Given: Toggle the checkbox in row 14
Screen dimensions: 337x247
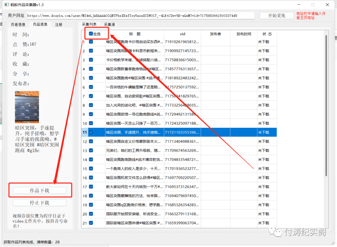Looking at the screenshot, I should [91, 160].
